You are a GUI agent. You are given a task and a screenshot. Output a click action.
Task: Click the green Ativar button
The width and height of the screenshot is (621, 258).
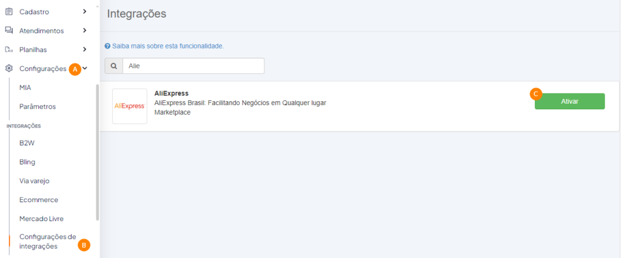pyautogui.click(x=569, y=101)
